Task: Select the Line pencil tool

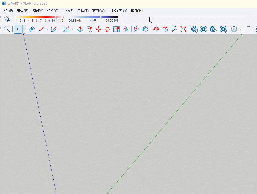Action: (x=41, y=29)
